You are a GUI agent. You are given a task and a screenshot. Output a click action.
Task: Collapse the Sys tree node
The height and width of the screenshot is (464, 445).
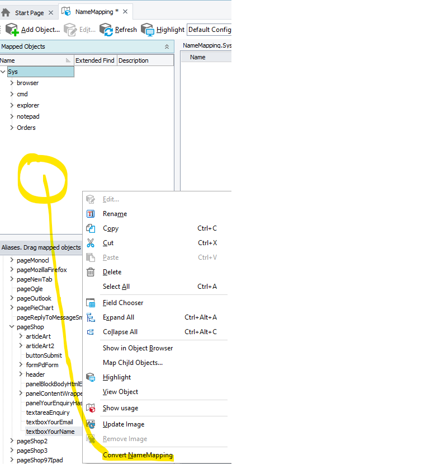(3, 72)
